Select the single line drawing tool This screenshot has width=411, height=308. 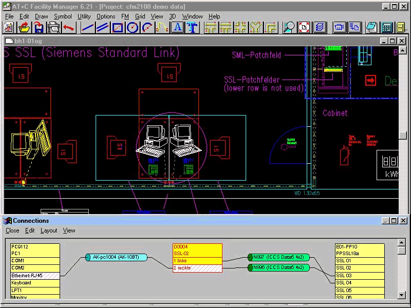pos(88,28)
